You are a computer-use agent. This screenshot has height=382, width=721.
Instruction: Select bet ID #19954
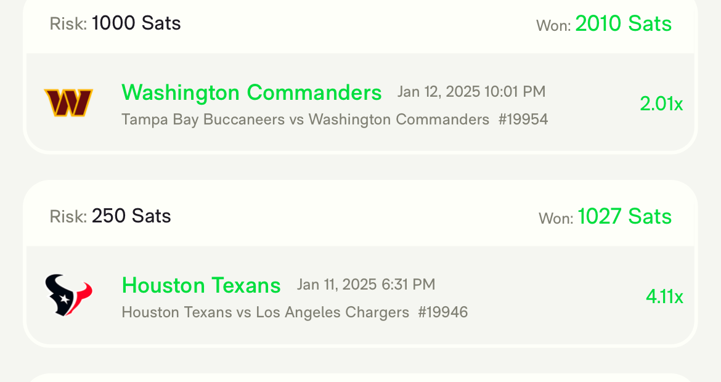[x=523, y=119]
